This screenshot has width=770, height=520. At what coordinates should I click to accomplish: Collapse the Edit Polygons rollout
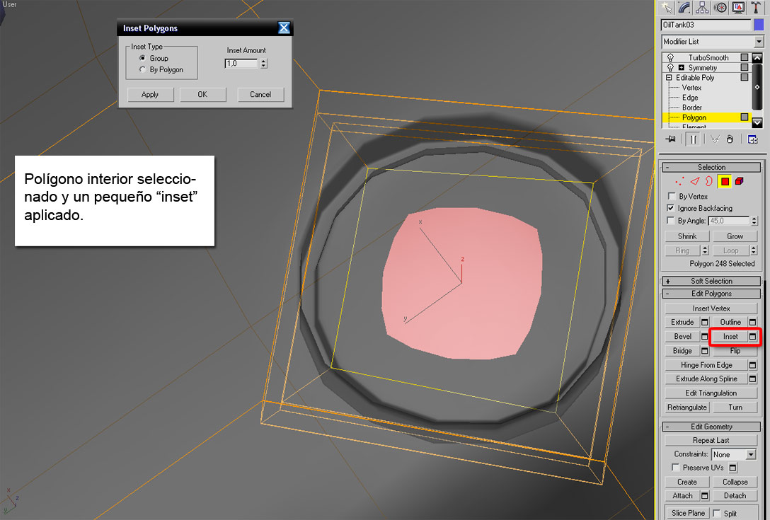click(x=711, y=294)
